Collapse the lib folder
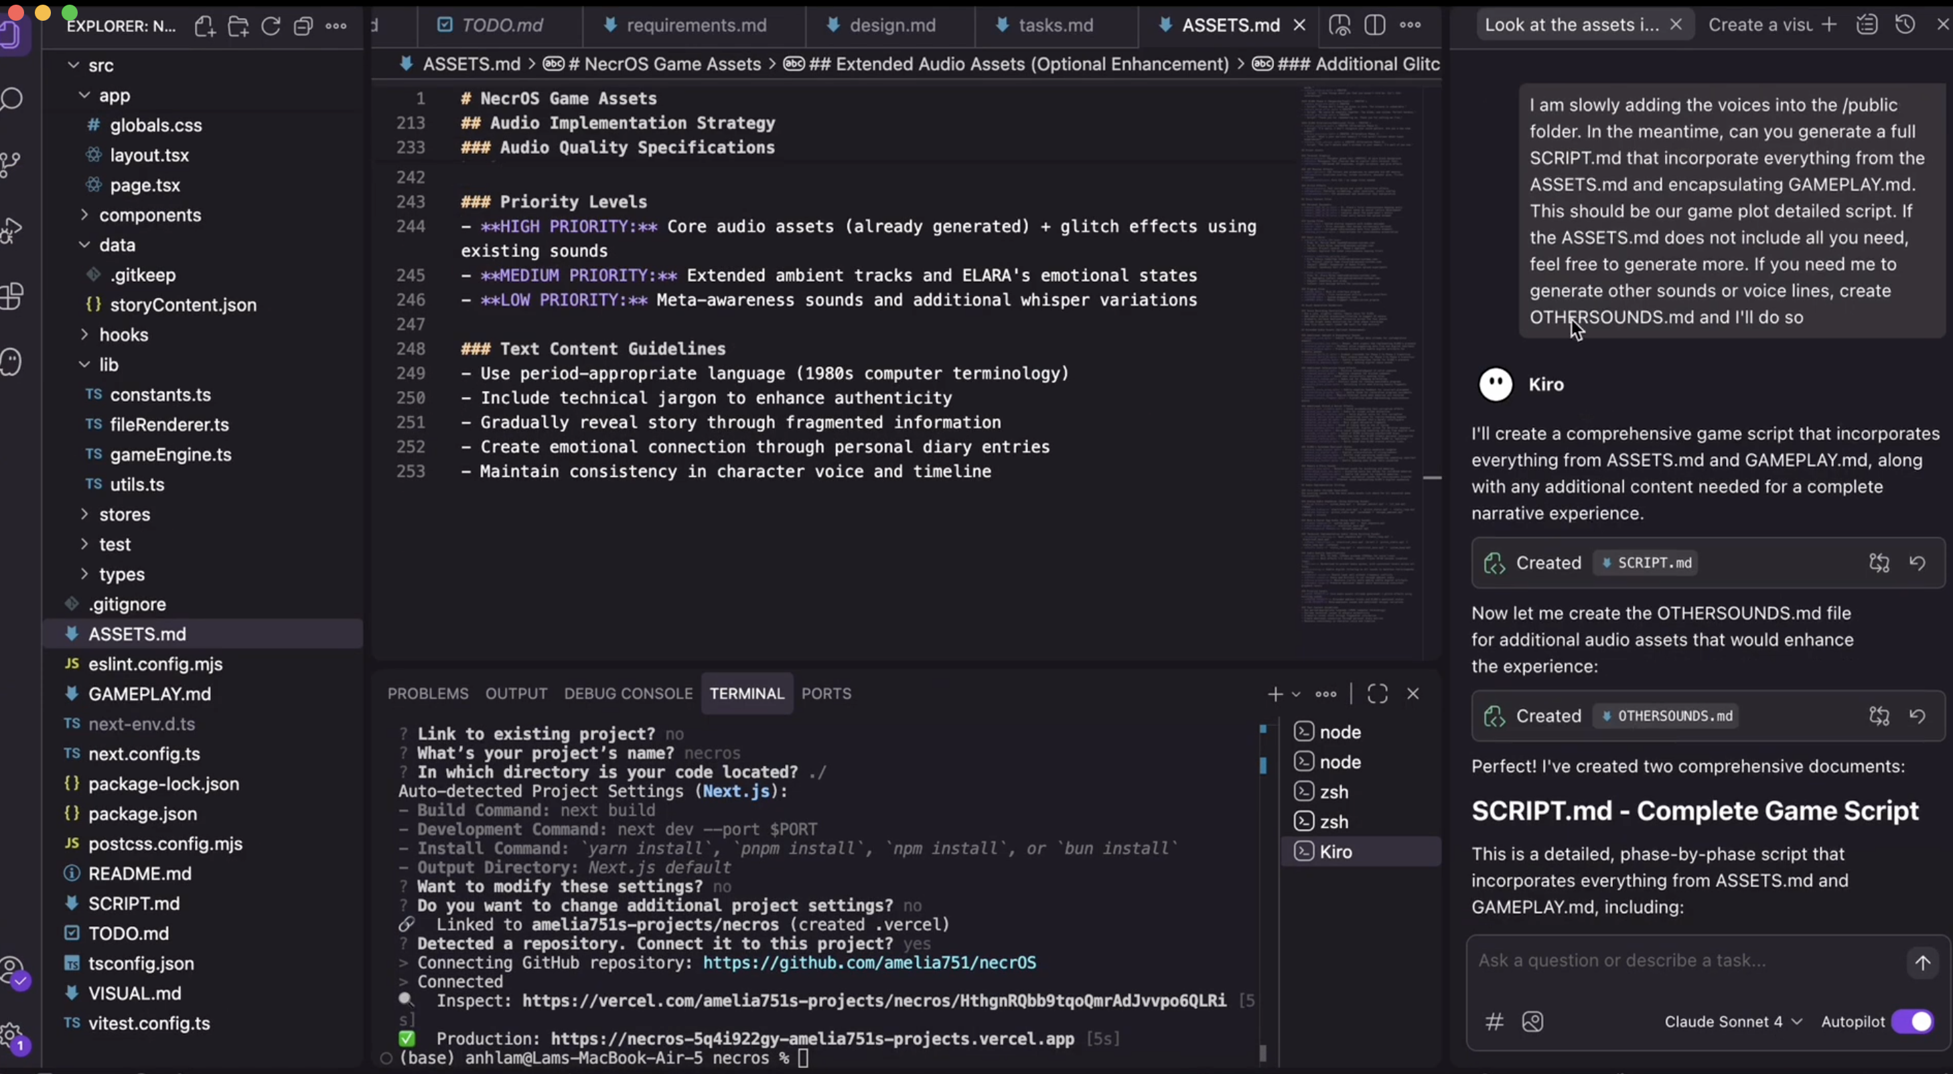The width and height of the screenshot is (1953, 1074). pos(108,364)
